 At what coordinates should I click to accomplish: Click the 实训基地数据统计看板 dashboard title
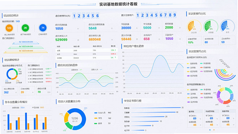coord(118,4)
